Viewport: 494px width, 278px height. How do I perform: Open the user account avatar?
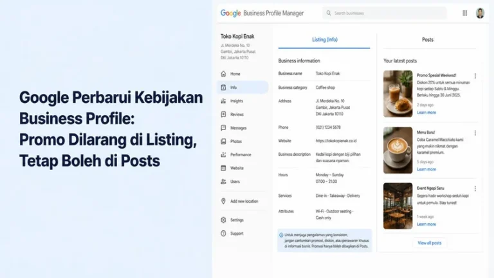(x=480, y=13)
